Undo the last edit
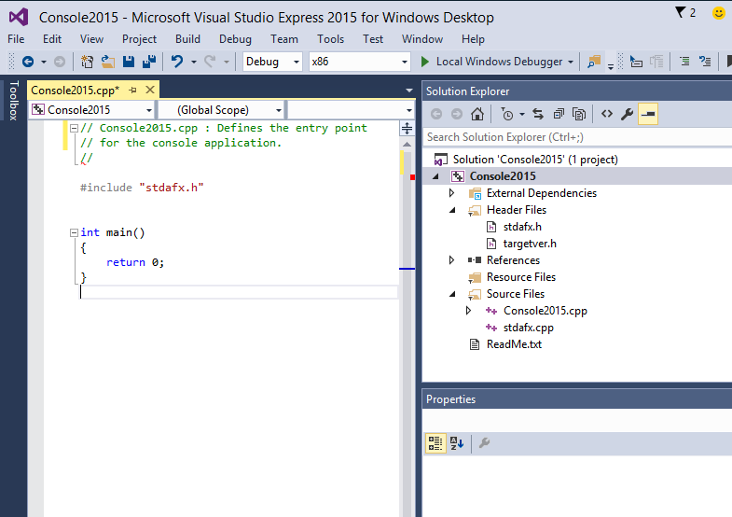The height and width of the screenshot is (517, 732). click(177, 62)
